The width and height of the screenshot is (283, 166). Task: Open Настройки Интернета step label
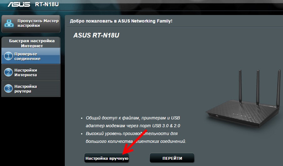pyautogui.click(x=26, y=73)
